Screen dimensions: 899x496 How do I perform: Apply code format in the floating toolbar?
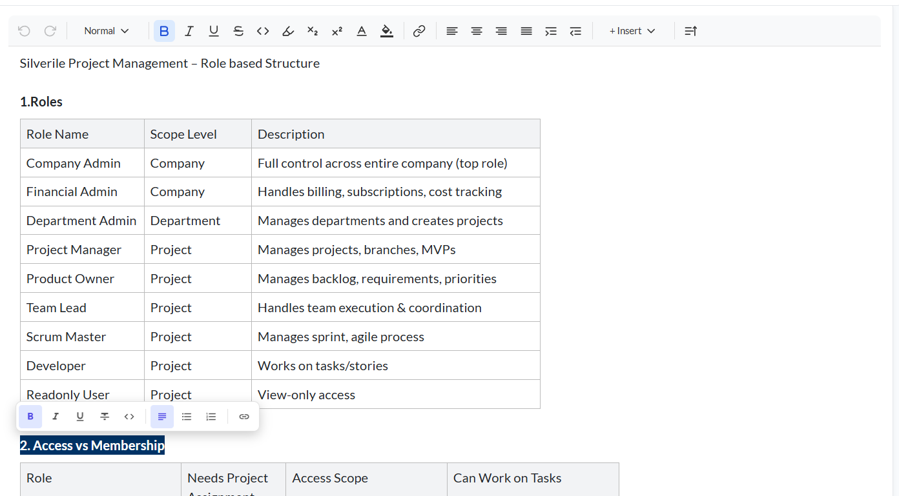click(x=129, y=417)
